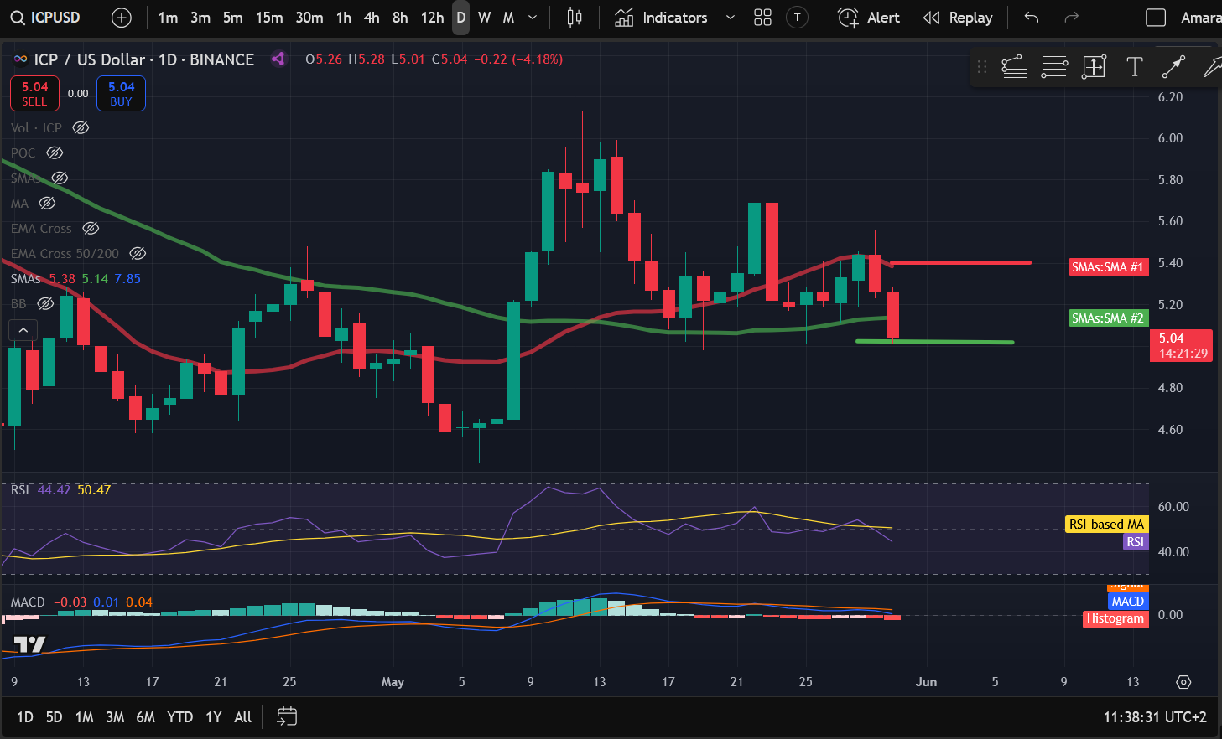The width and height of the screenshot is (1222, 739).
Task: Click the 5.04 BUY button
Action: point(121,94)
